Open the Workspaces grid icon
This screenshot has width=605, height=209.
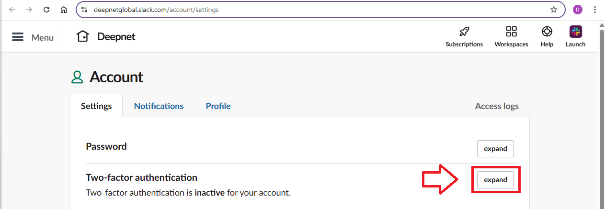click(511, 32)
